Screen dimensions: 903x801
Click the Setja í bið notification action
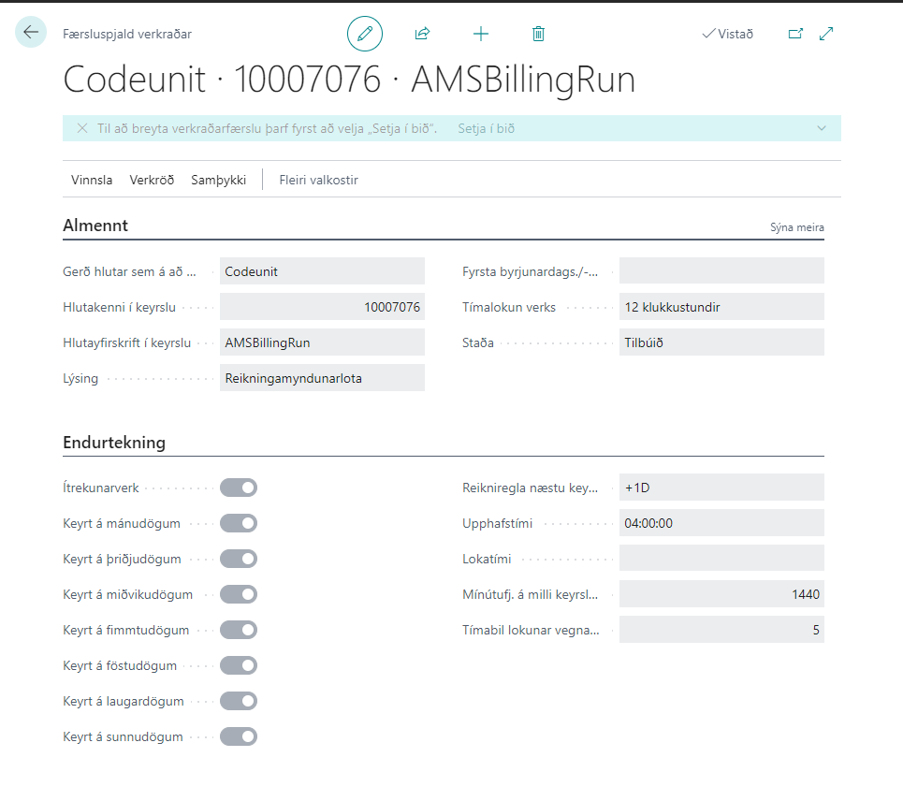[x=486, y=128]
